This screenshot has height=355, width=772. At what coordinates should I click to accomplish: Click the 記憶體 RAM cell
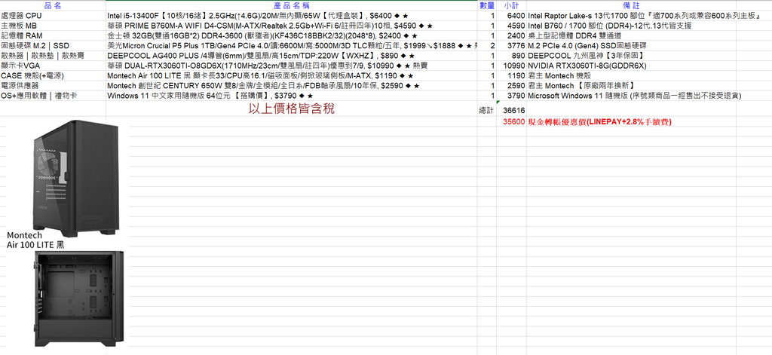point(53,36)
